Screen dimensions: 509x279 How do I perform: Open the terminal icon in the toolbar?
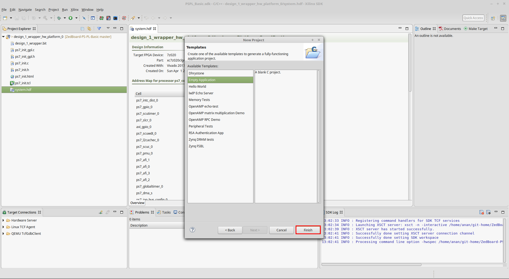[93, 18]
